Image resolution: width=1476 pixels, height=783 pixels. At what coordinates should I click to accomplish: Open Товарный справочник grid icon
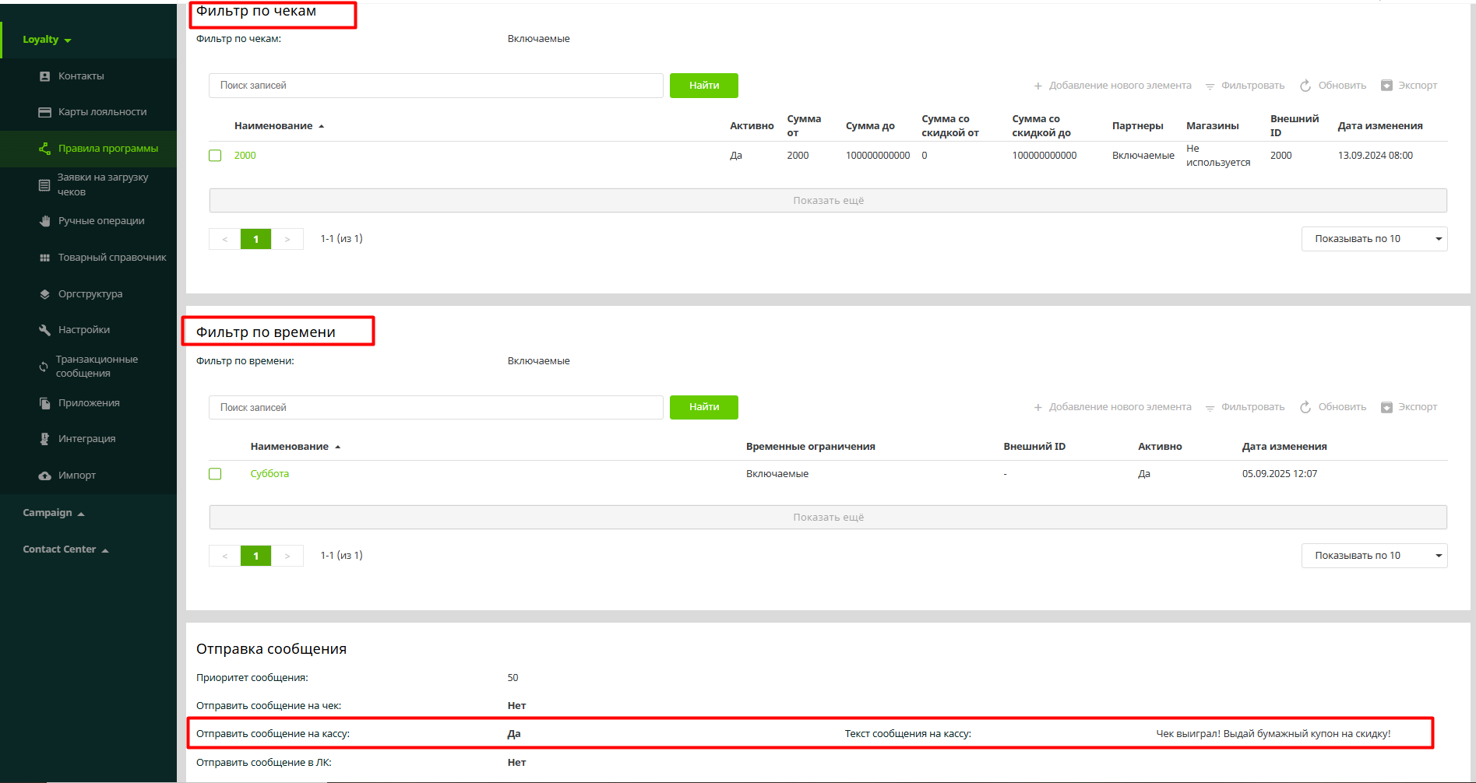coord(44,258)
